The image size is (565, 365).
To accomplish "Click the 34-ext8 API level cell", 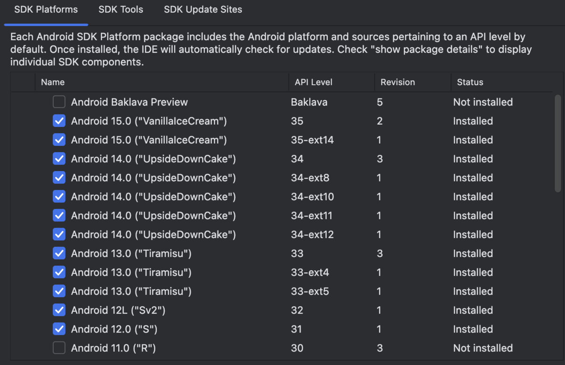I will pyautogui.click(x=310, y=178).
